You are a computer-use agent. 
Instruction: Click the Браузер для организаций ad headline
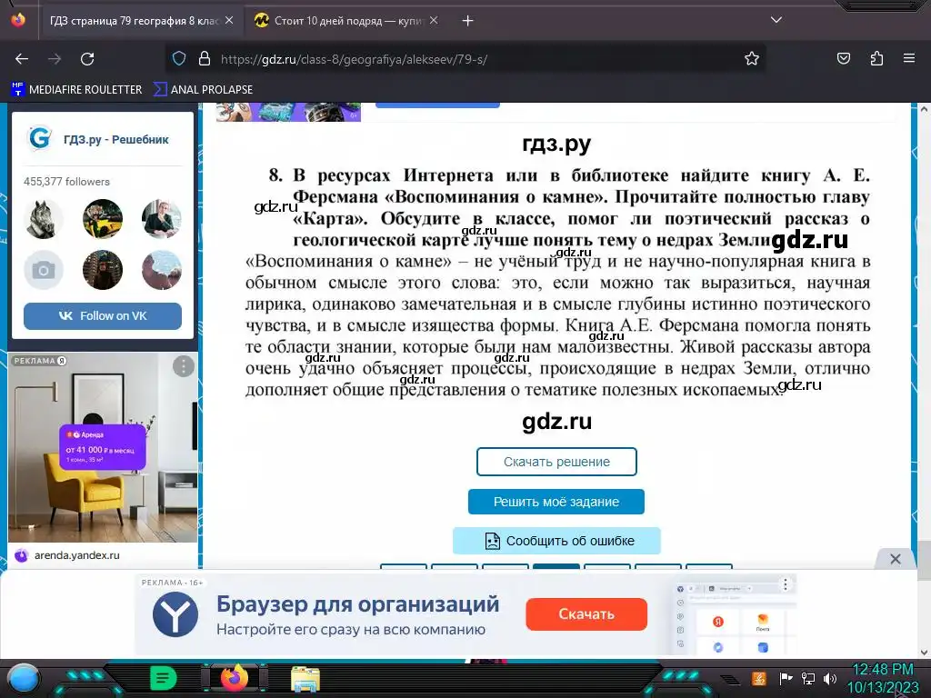[x=357, y=604]
